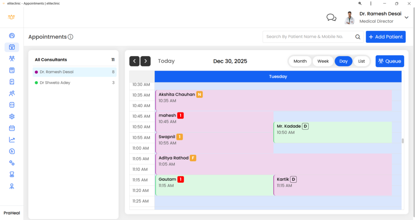Click the patient name search field
415x220 pixels.
[308, 37]
